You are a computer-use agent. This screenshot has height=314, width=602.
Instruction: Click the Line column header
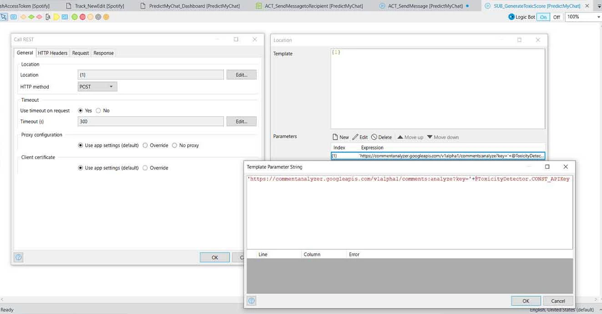263,254
